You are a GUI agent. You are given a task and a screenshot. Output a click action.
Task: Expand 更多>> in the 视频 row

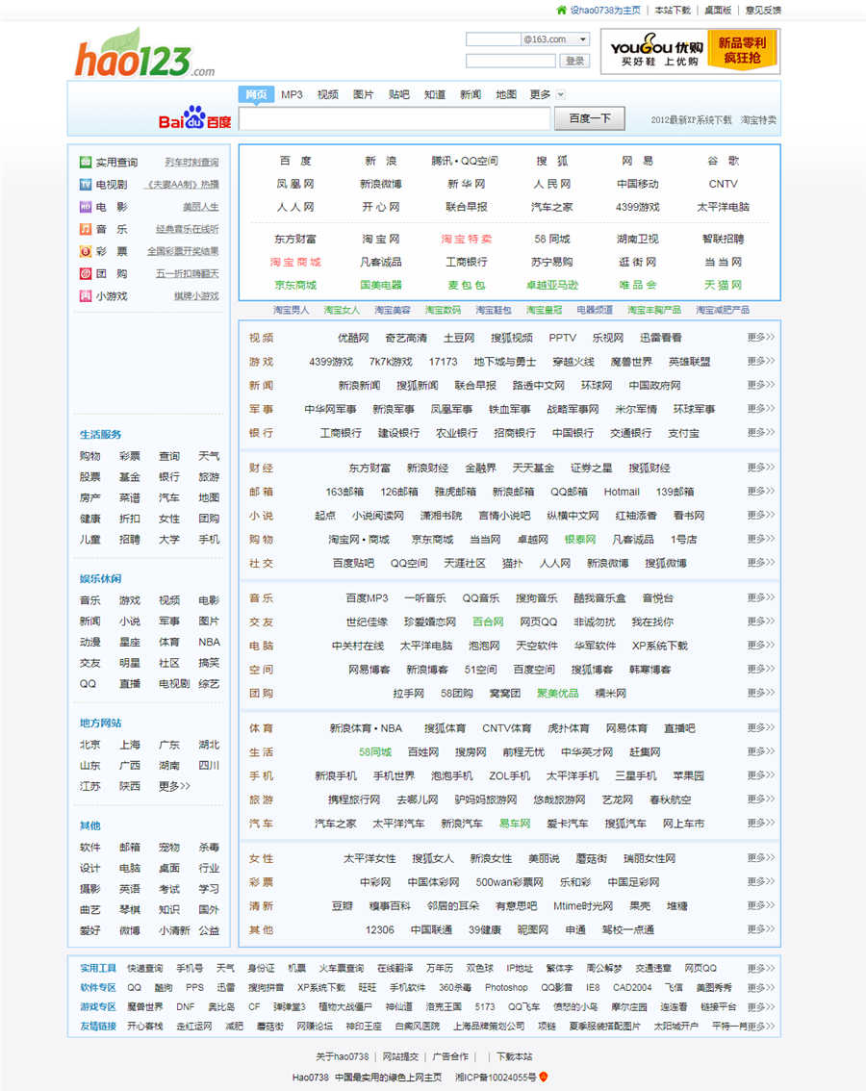coord(760,338)
